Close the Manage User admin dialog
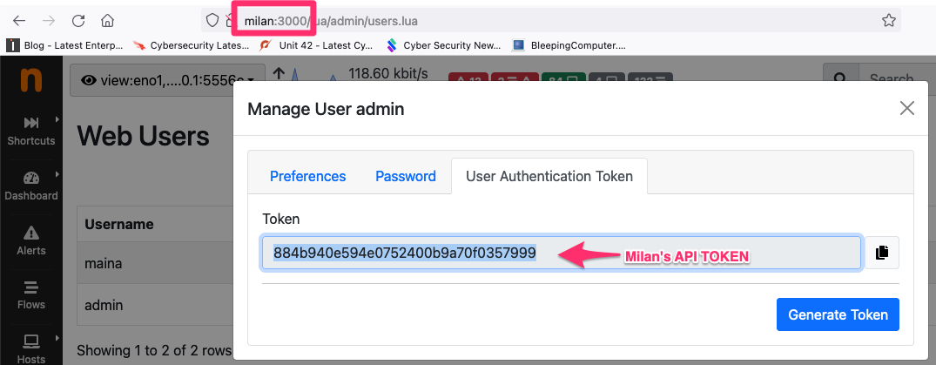Image resolution: width=936 pixels, height=365 pixels. (906, 108)
